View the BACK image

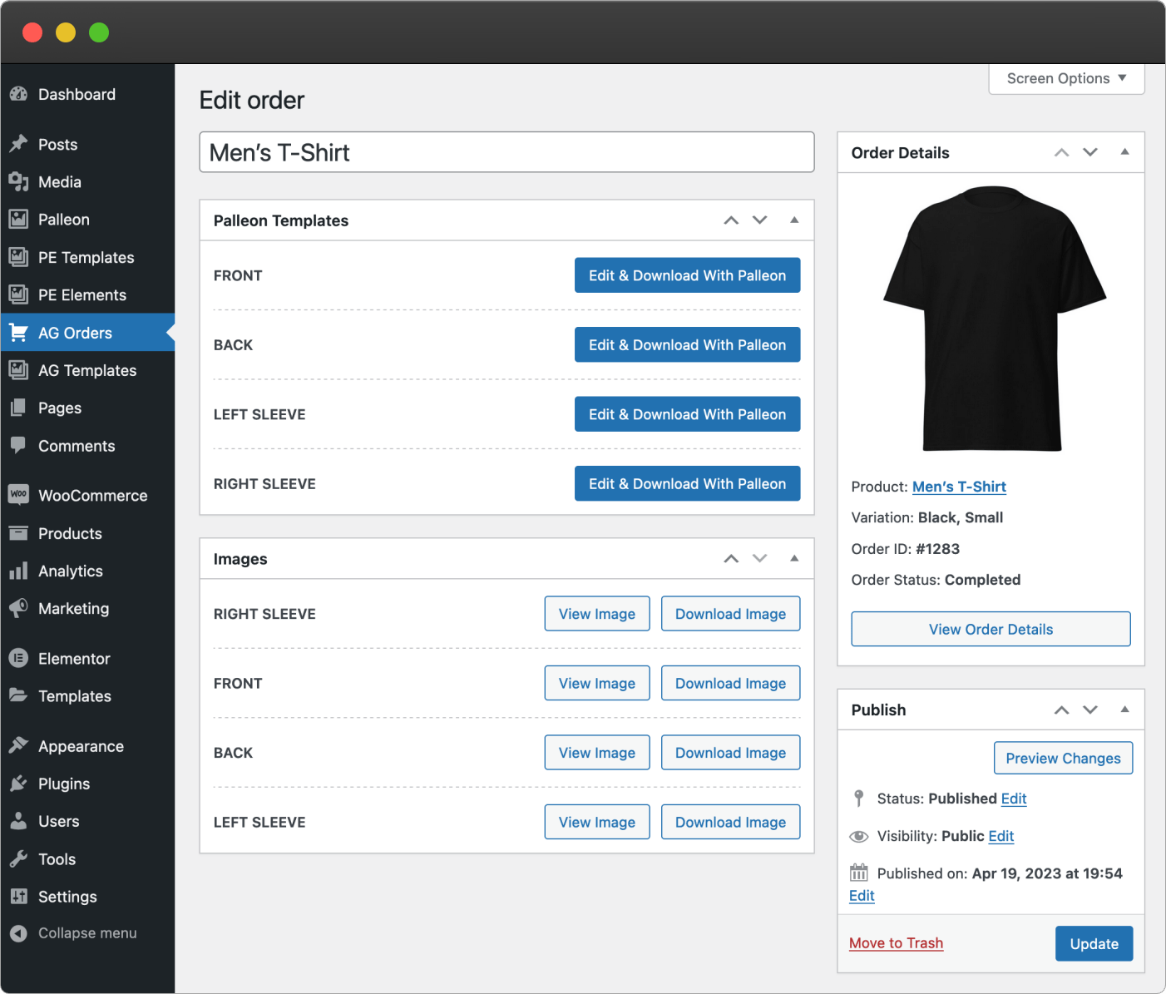[597, 753]
